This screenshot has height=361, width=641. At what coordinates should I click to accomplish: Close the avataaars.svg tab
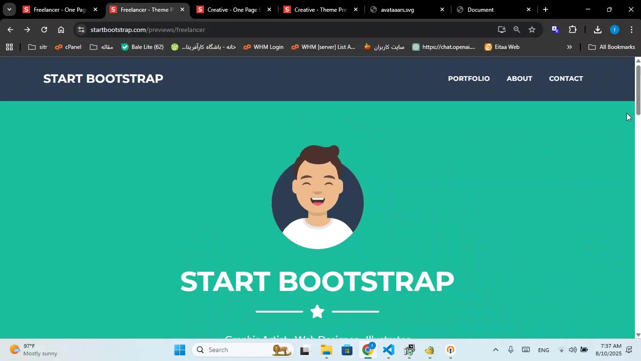[442, 9]
